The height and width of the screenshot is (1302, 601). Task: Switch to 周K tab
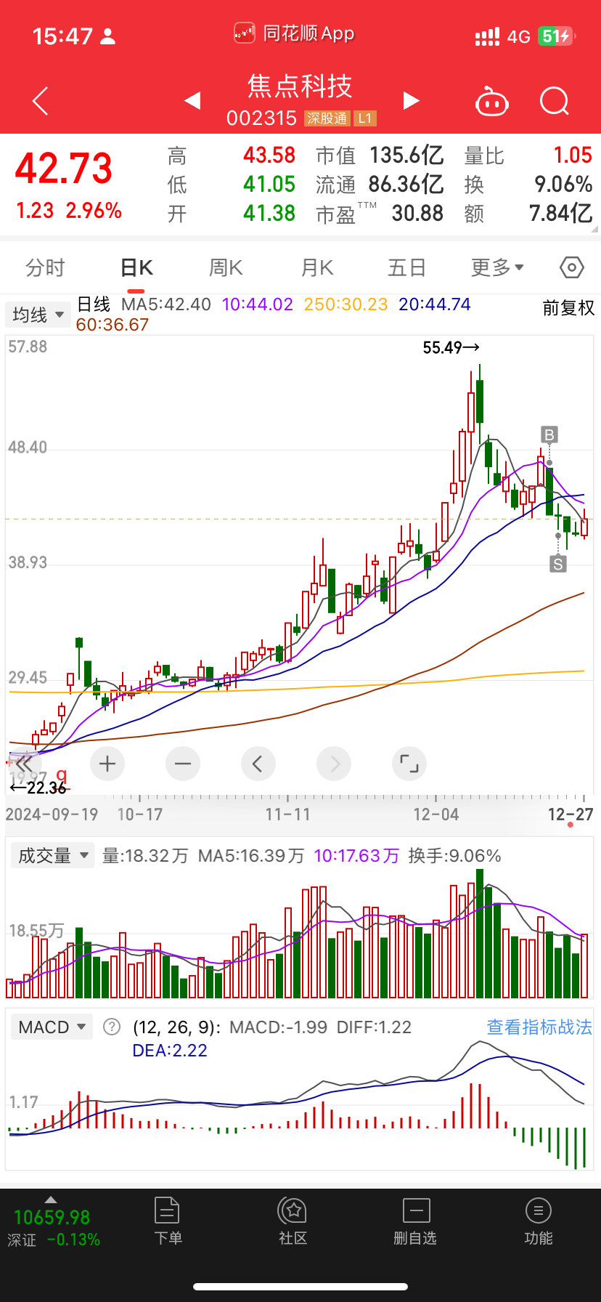pyautogui.click(x=226, y=267)
